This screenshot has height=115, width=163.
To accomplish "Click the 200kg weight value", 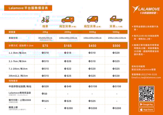I will [68, 32].
